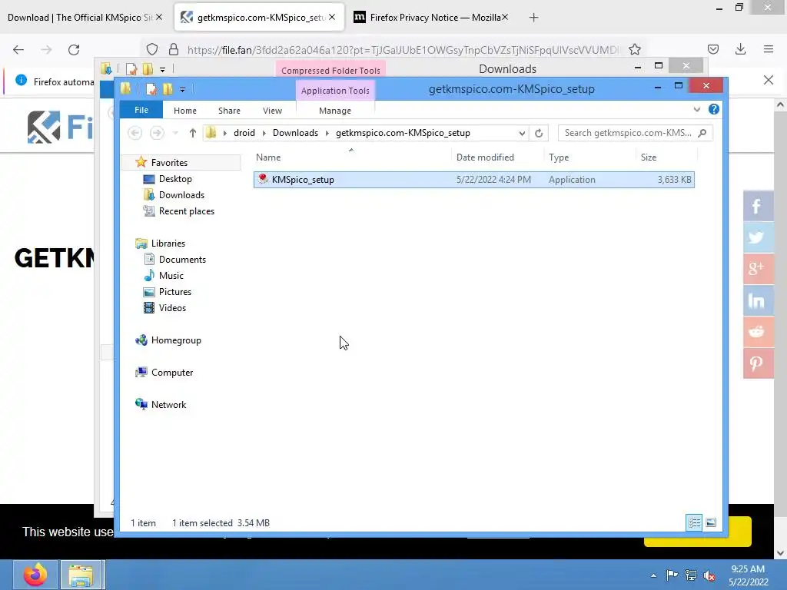The width and height of the screenshot is (787, 590).
Task: Reload the Firefox page
Action: click(74, 50)
